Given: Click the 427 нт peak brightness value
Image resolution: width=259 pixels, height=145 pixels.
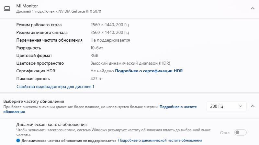Looking at the screenshot, I should click(96, 79).
